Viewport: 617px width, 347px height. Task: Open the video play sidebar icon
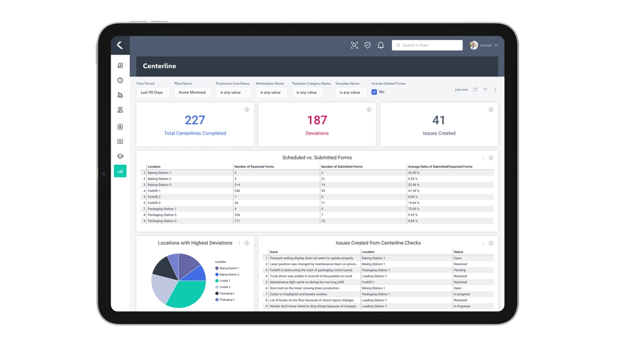point(120,141)
